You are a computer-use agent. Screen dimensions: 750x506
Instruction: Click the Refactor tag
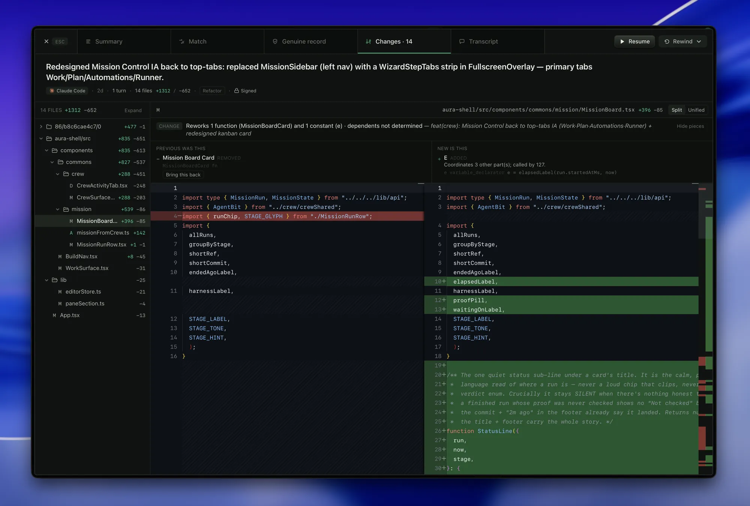[x=212, y=91]
